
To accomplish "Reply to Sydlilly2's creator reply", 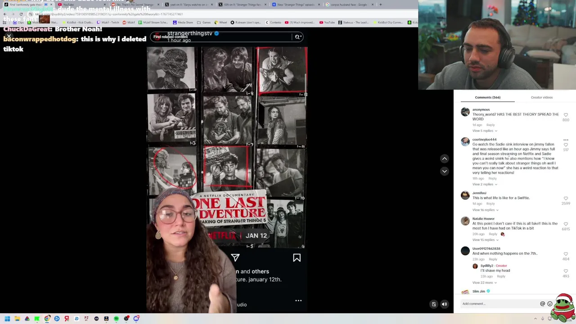I will click(501, 276).
